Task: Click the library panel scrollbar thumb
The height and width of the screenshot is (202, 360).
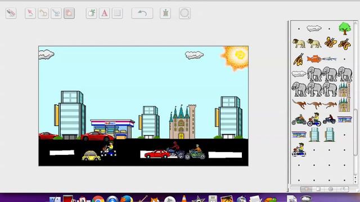Action: pyautogui.click(x=355, y=132)
